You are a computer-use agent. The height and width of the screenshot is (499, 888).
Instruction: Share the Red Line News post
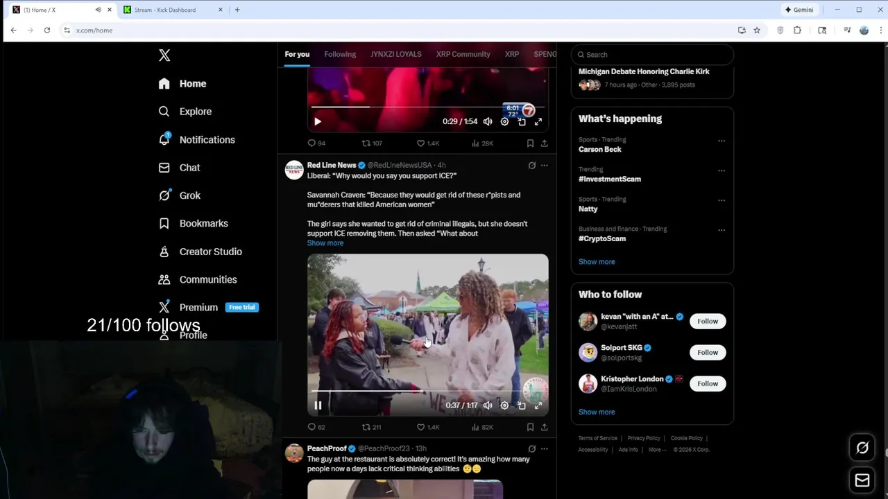545,428
